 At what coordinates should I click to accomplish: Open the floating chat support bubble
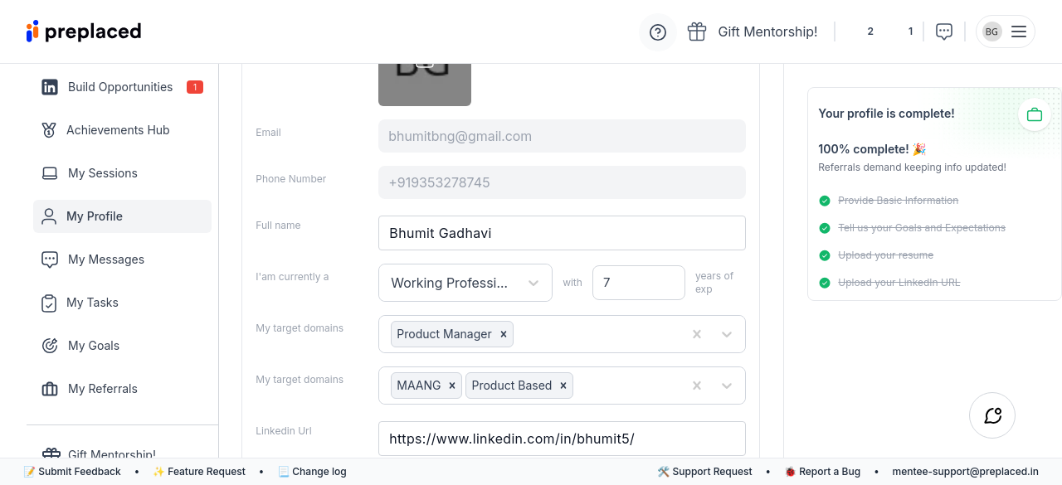pos(992,415)
